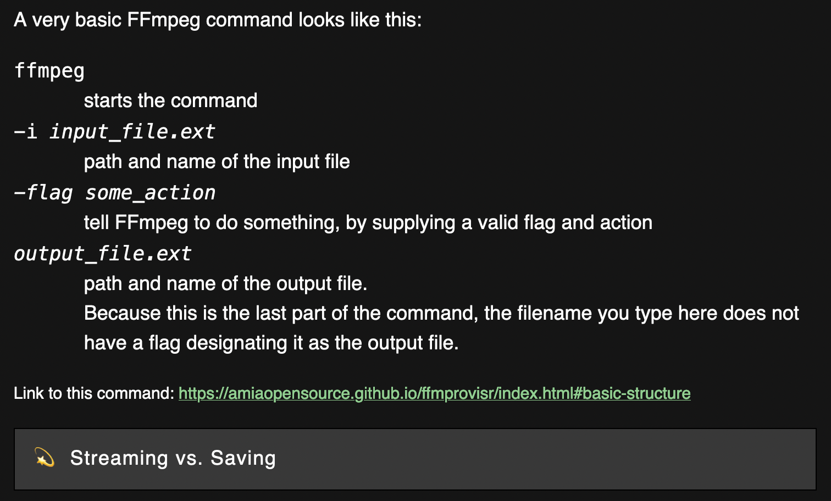Click the 'Streaming vs. Saving' title text
831x501 pixels.
point(173,458)
